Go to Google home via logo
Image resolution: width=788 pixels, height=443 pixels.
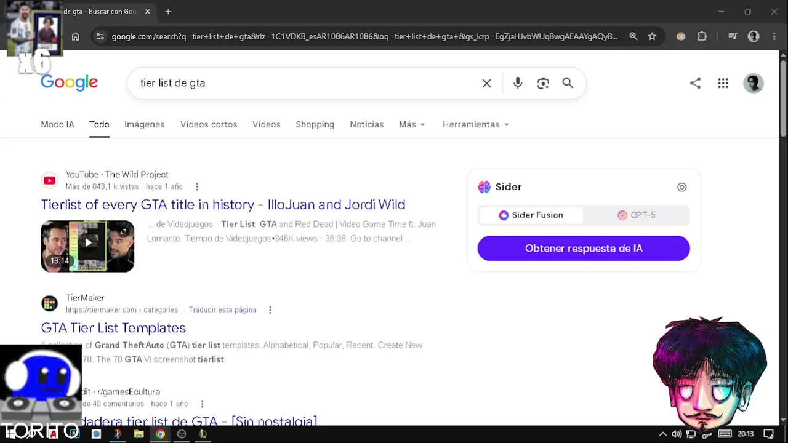[x=69, y=83]
